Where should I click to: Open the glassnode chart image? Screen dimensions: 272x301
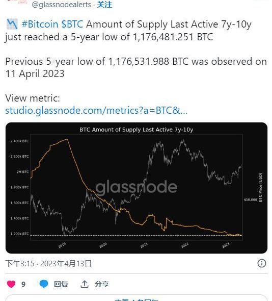[137, 188]
